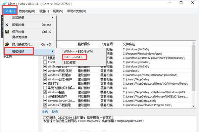
Task: Toggle the Terminal Server Clie... checkbox
Action: [x=45, y=101]
